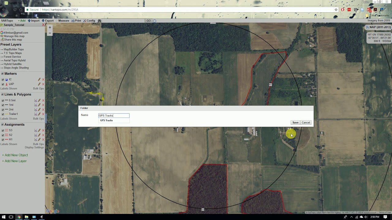
Task: Open Bulk Ops for Markers
Action: [38, 89]
